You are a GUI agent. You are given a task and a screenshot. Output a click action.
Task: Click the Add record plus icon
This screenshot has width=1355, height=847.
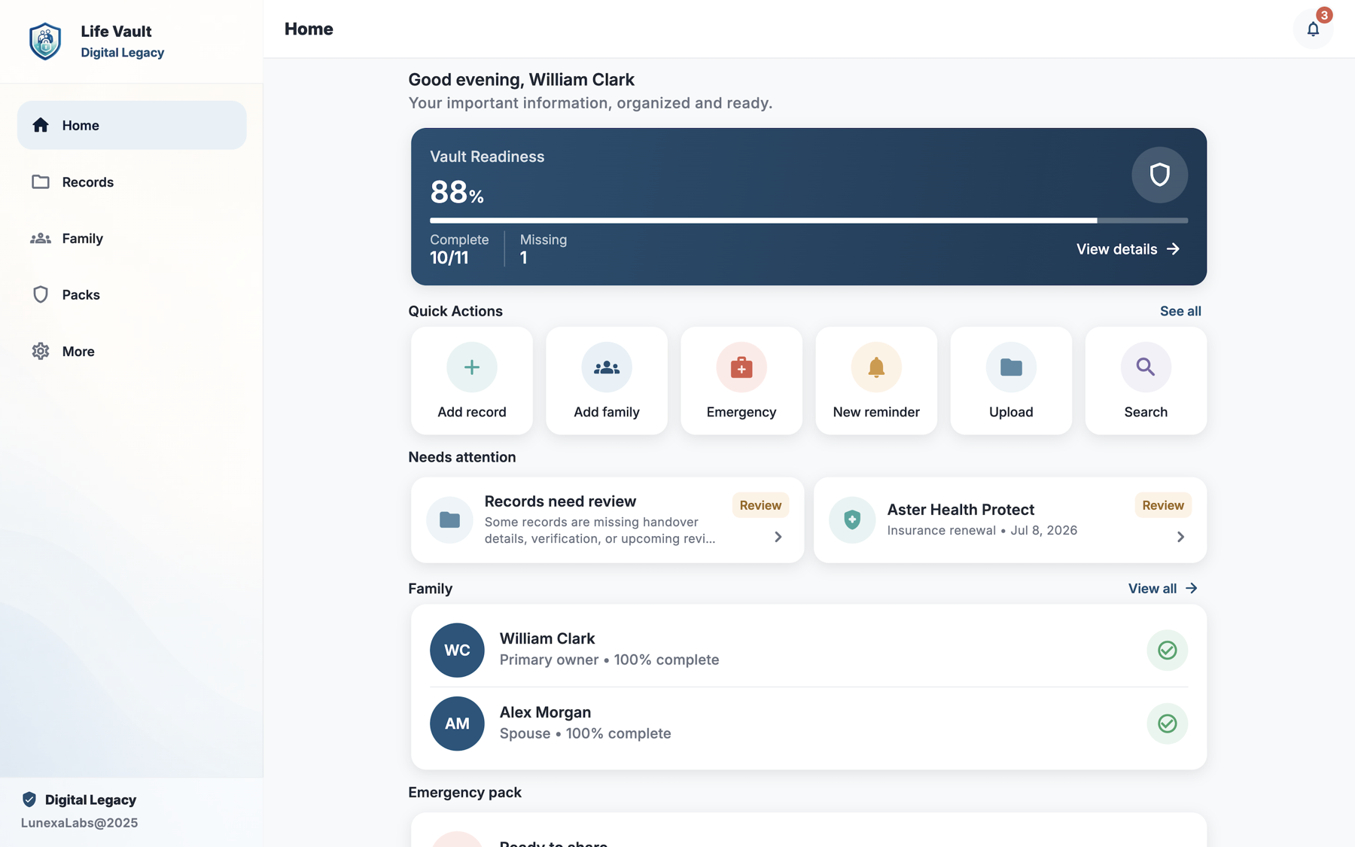coord(472,367)
